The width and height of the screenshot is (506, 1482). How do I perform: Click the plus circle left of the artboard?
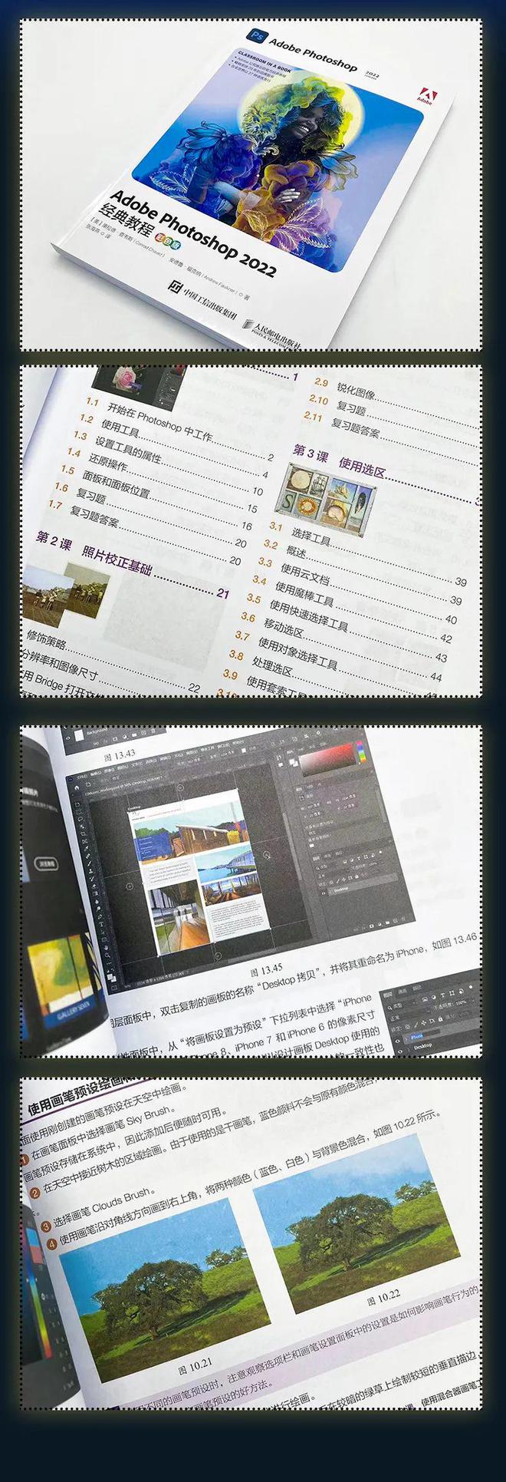(x=130, y=886)
